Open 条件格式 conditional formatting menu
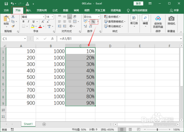This screenshot has width=184, height=132. pyautogui.click(x=112, y=17)
